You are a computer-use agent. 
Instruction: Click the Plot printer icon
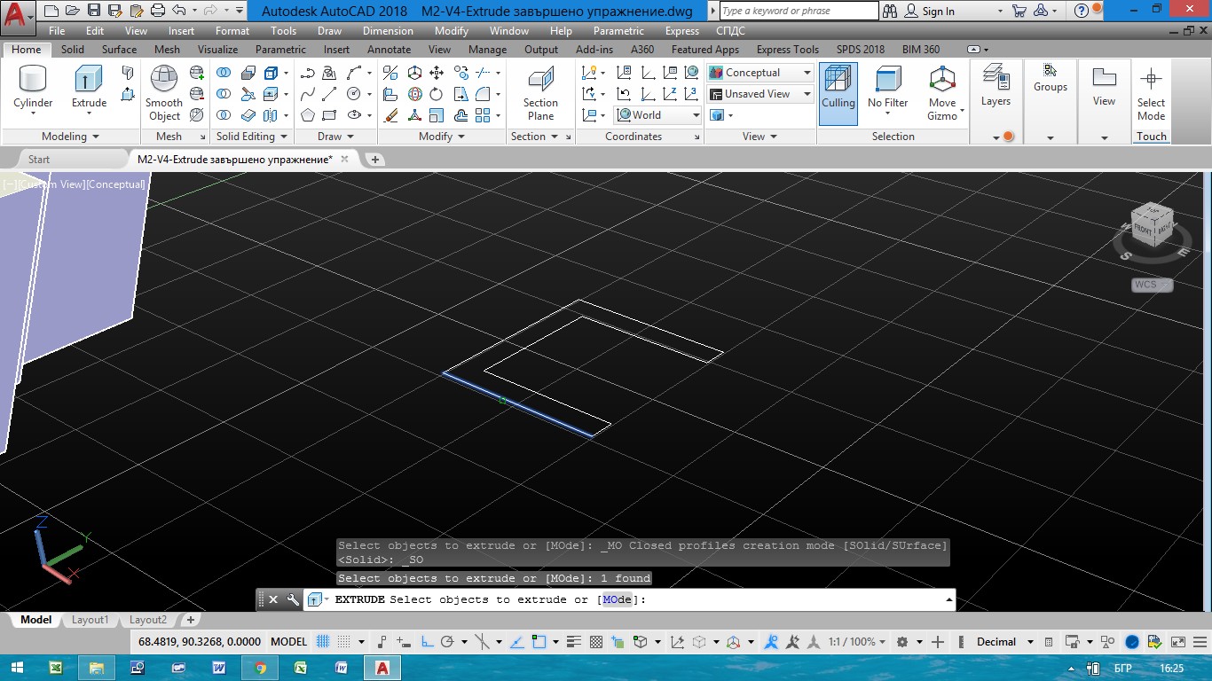tap(158, 11)
